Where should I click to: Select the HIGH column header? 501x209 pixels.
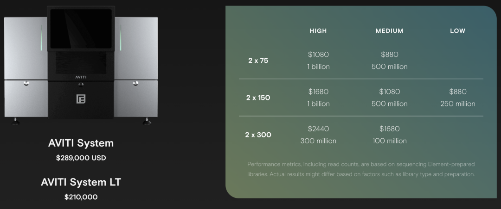(x=318, y=31)
